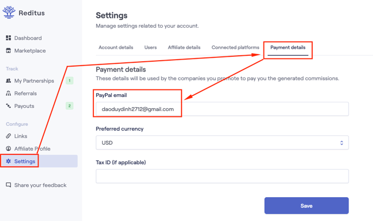Screen dimensions: 373x221
Task: Open the Users tab
Action: tap(151, 47)
